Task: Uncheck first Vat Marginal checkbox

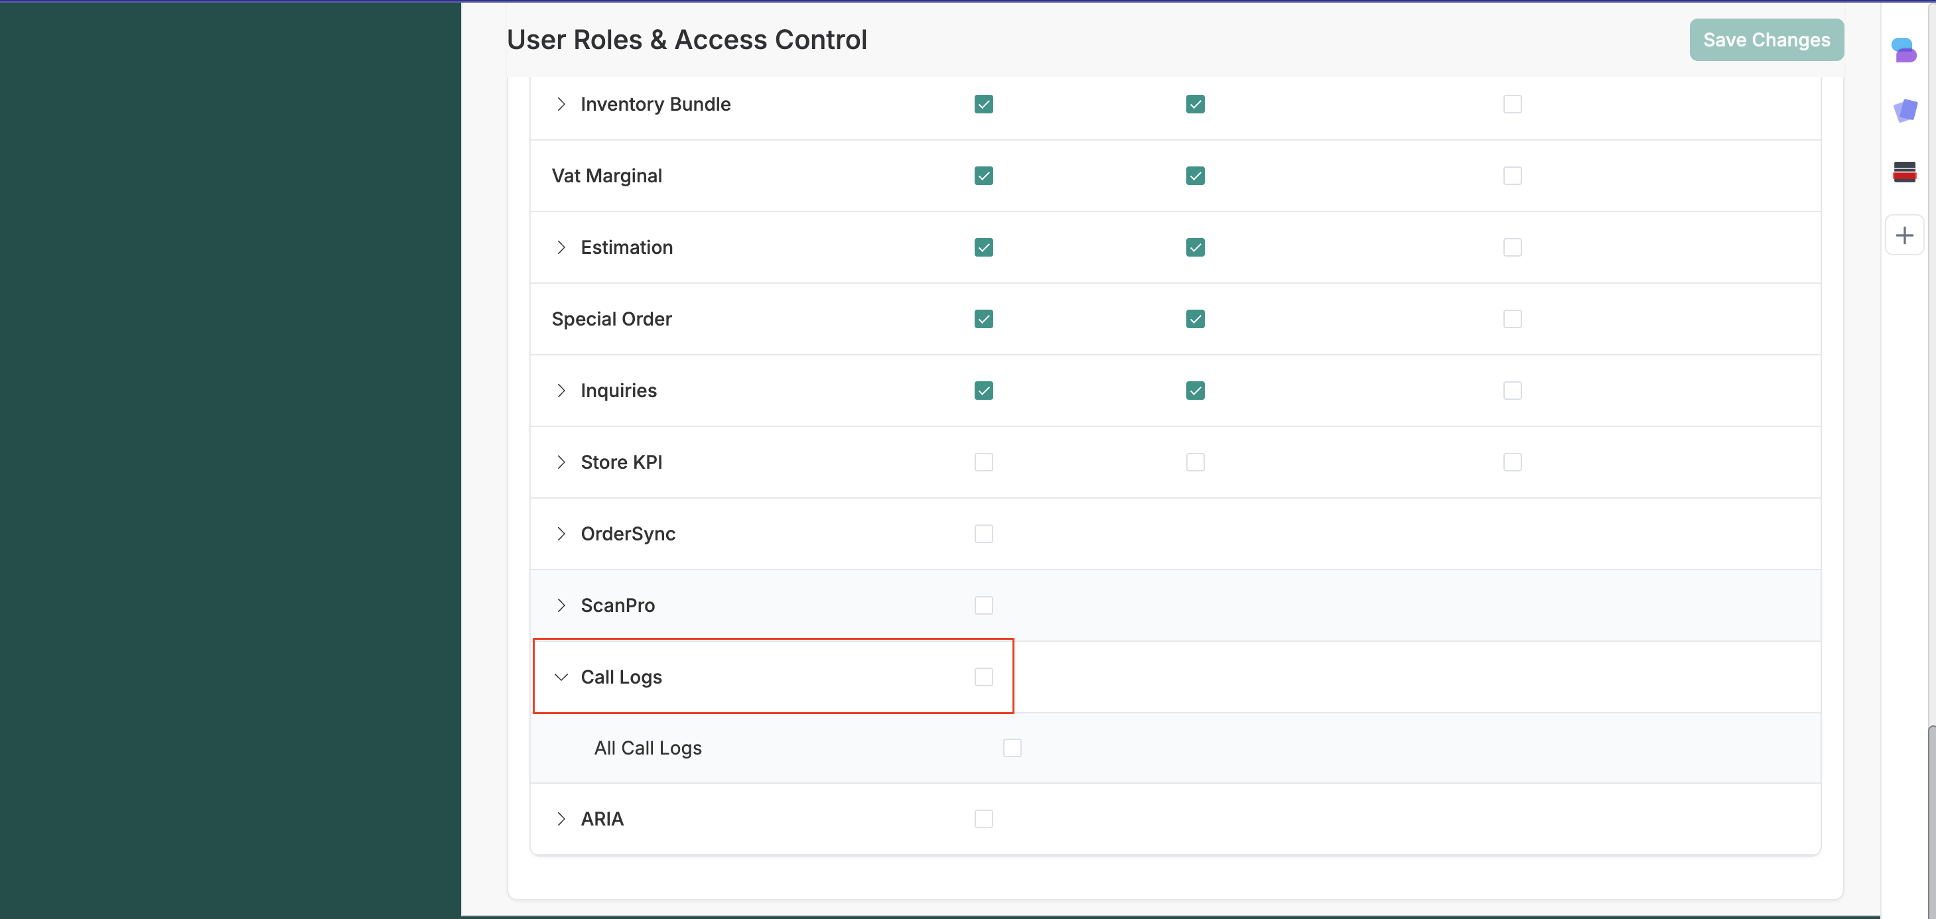Action: point(983,176)
